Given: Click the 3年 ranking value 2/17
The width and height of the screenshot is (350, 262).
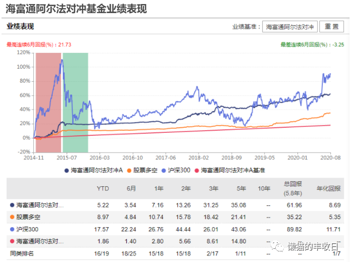Looking at the screenshot, I should [x=212, y=253].
